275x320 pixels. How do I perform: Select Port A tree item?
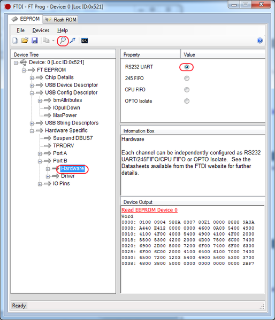coord(60,153)
